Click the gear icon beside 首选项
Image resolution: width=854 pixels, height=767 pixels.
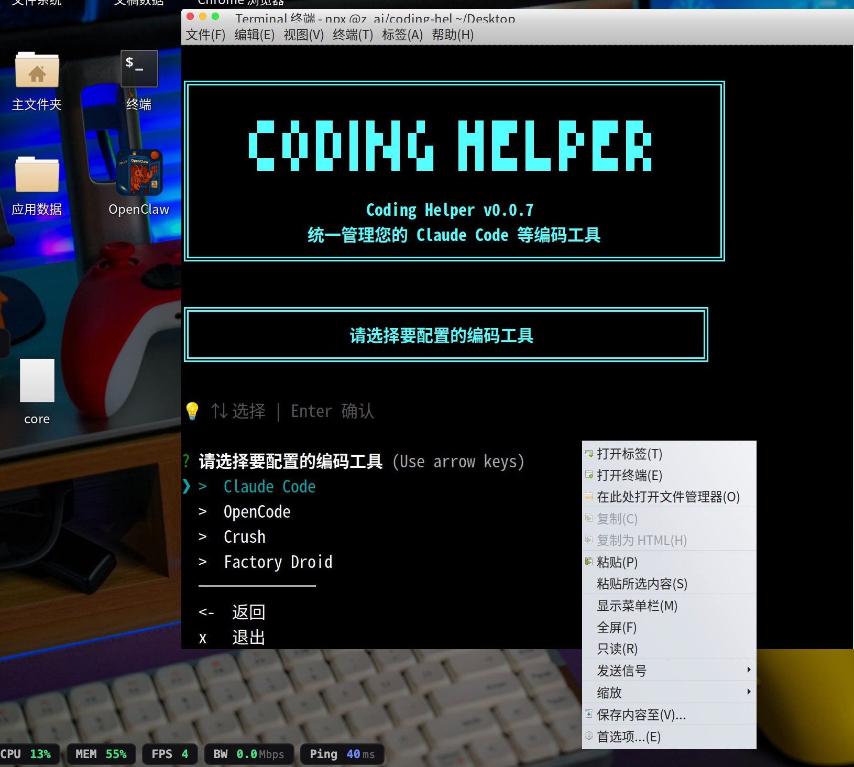click(x=589, y=736)
